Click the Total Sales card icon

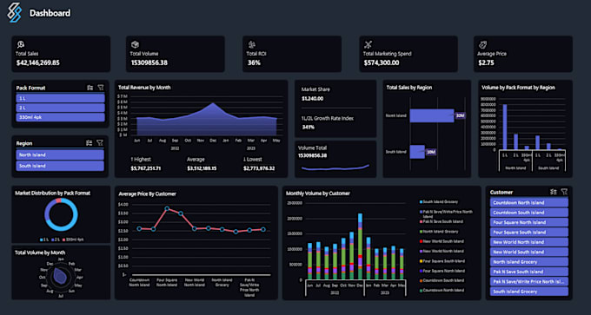tap(20, 45)
